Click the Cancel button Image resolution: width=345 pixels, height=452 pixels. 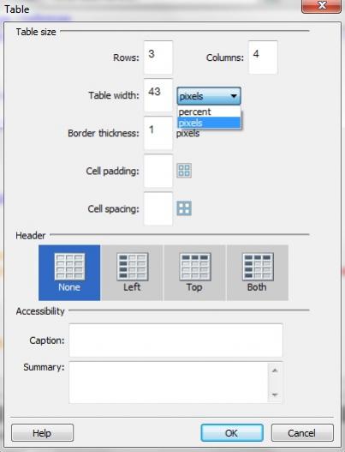tap(302, 432)
